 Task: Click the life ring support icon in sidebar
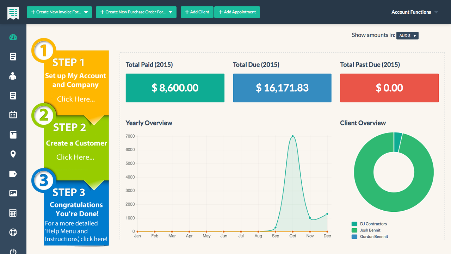coord(13,232)
